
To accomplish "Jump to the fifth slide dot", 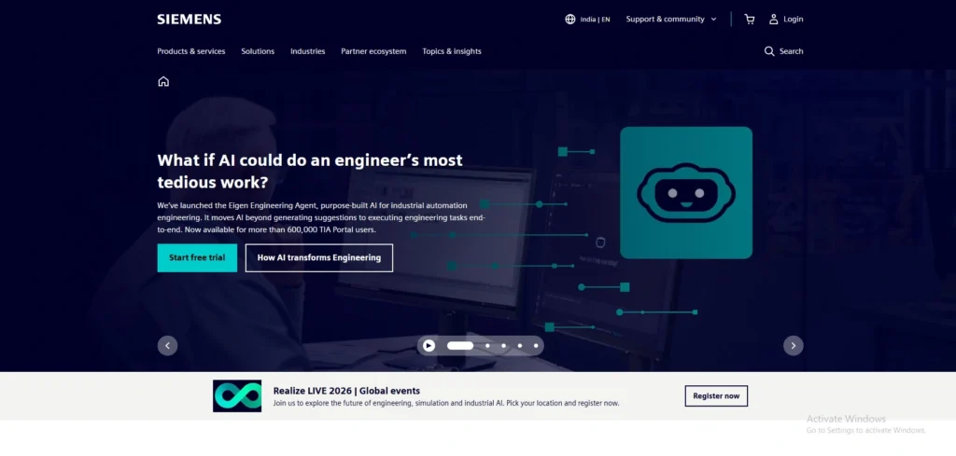I will click(536, 346).
